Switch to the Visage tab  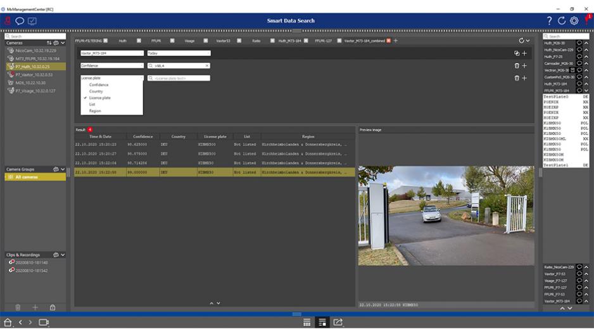189,41
